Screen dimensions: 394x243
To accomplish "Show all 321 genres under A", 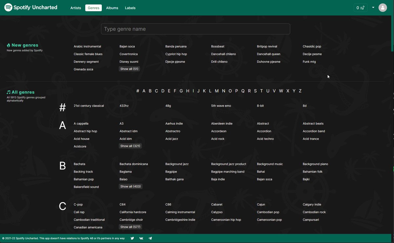I will [130, 146].
